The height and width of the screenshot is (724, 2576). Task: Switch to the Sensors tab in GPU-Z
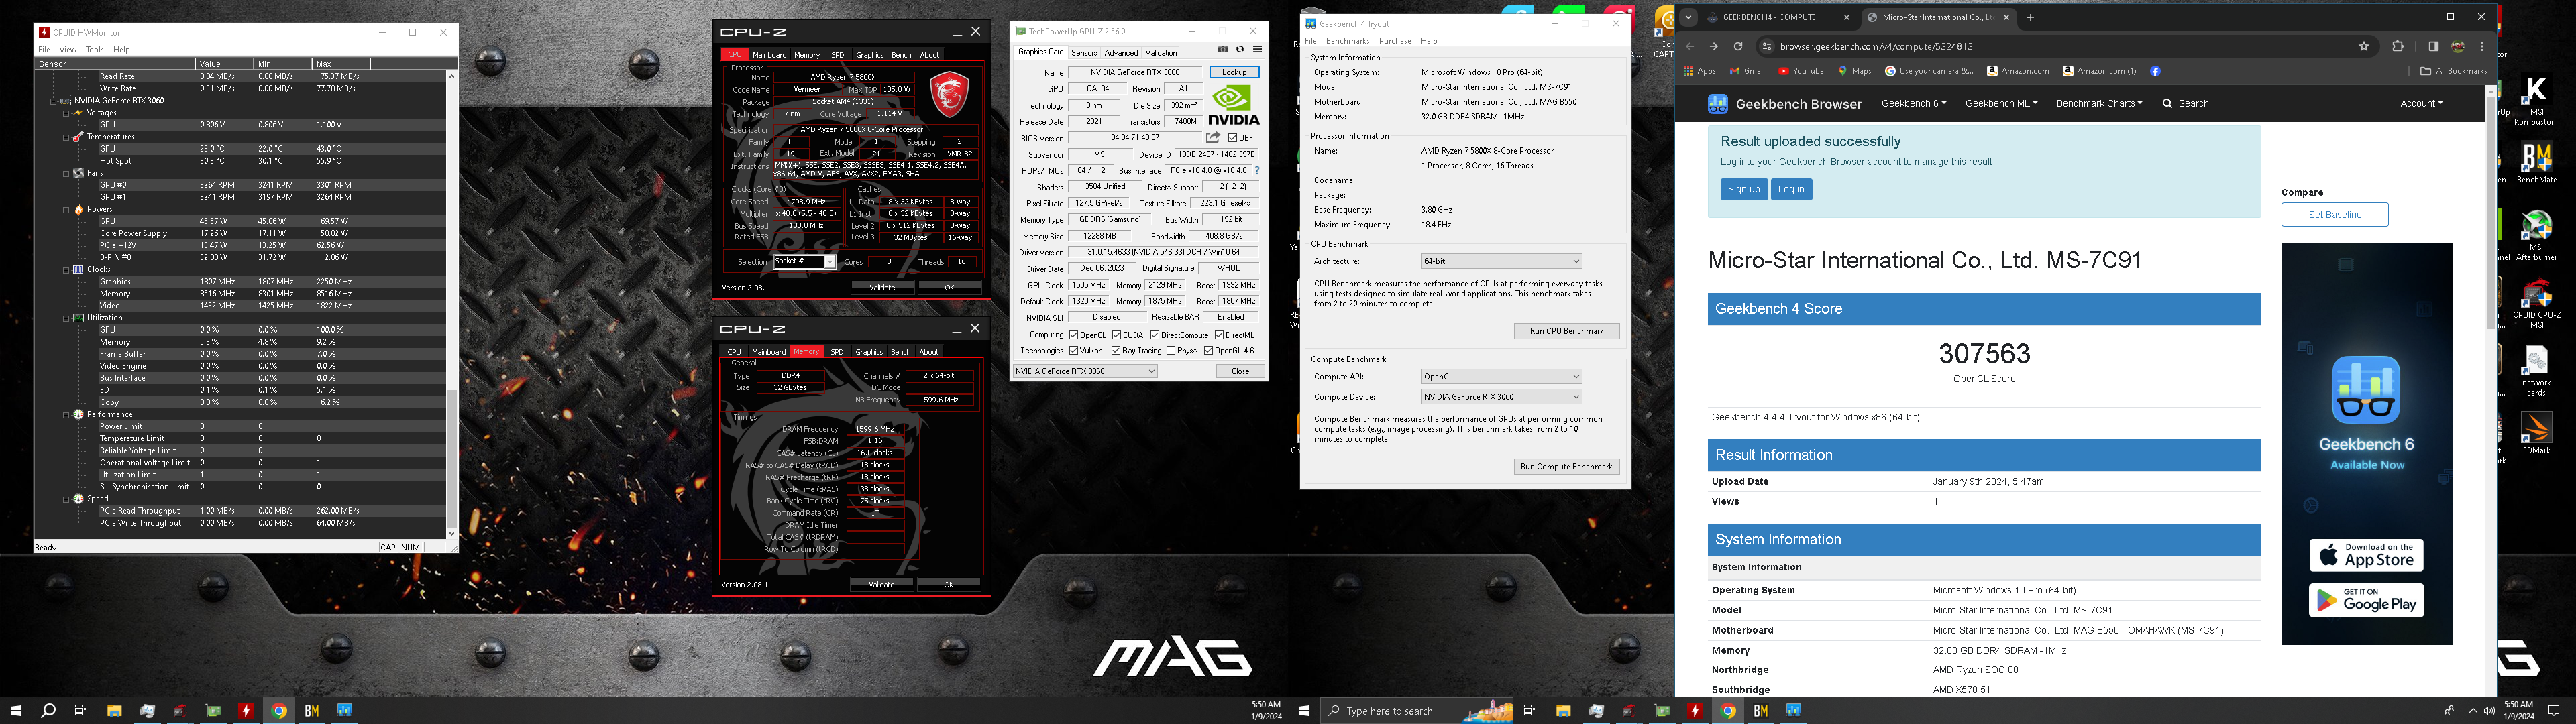tap(1084, 53)
